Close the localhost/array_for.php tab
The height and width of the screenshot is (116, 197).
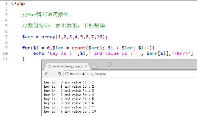coord(86,67)
